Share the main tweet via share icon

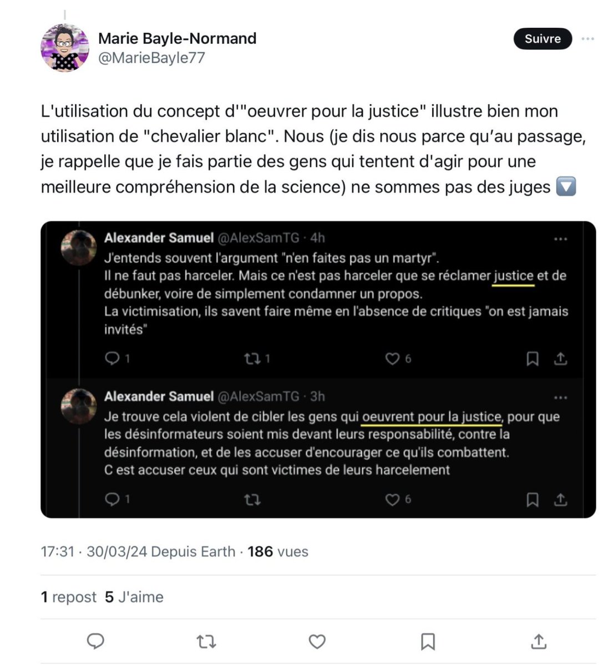click(x=539, y=642)
